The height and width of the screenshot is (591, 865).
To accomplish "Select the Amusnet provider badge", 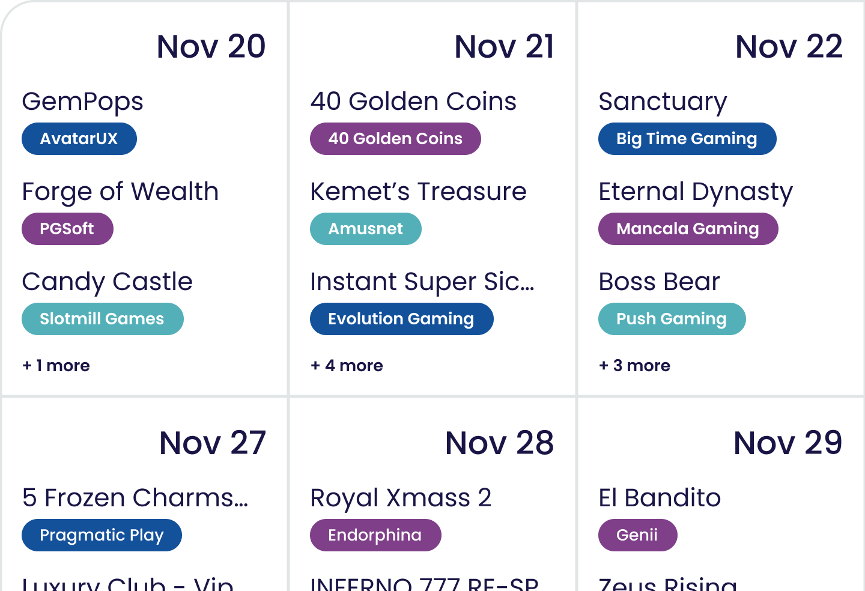I will tap(365, 229).
